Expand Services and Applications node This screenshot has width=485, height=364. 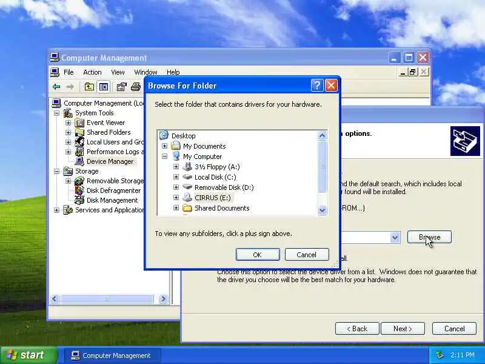(56, 210)
